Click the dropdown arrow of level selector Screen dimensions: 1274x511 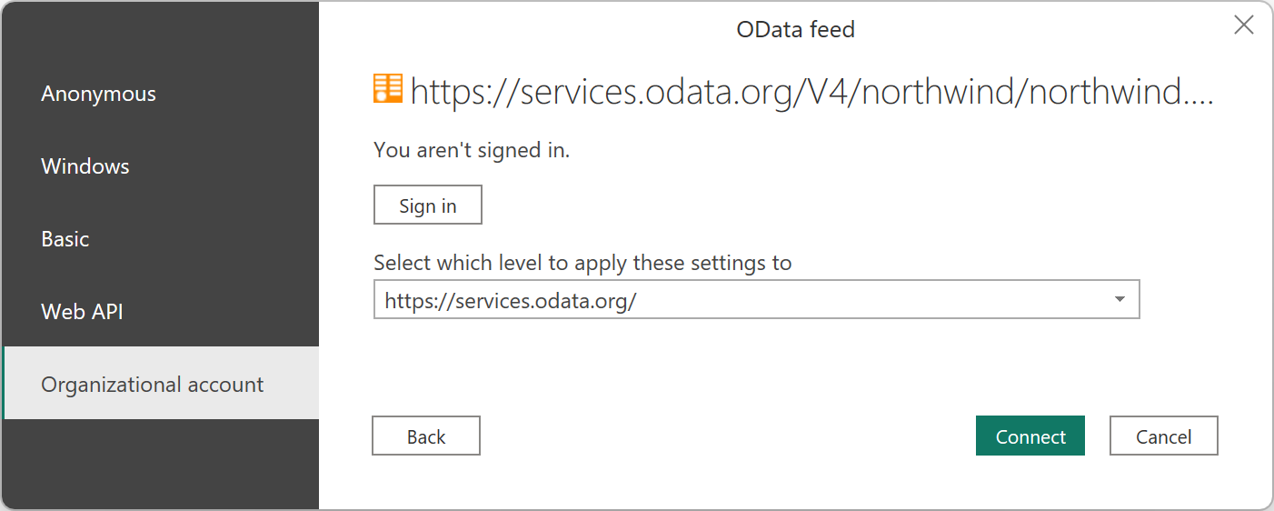click(1120, 299)
